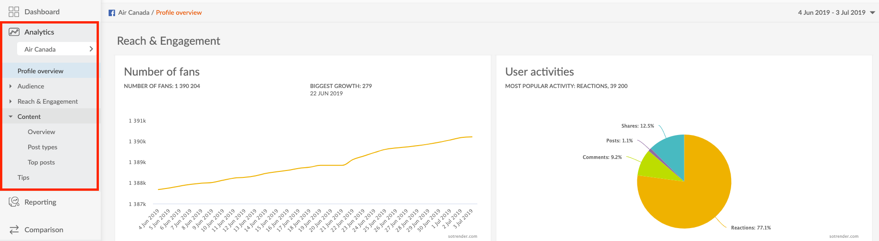Open Content Overview page
This screenshot has width=879, height=241.
pyautogui.click(x=41, y=132)
